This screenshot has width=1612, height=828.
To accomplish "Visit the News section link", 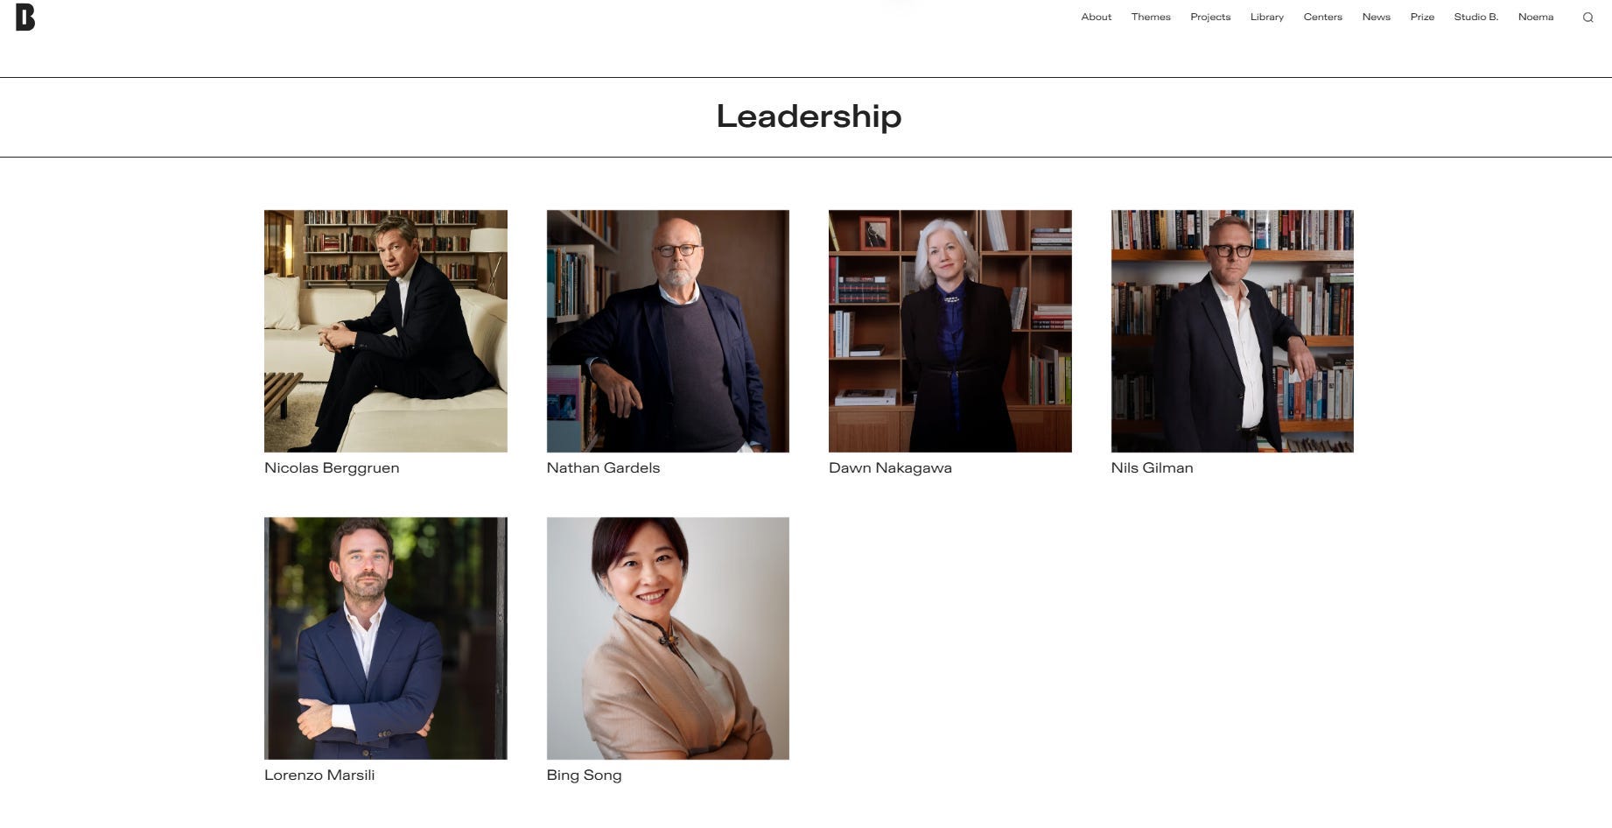I will pos(1376,17).
